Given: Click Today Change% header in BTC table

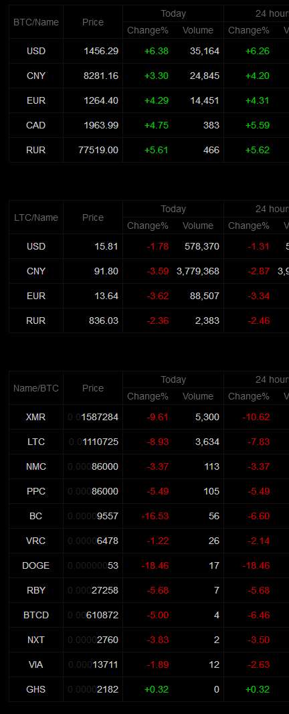Looking at the screenshot, I should (147, 30).
